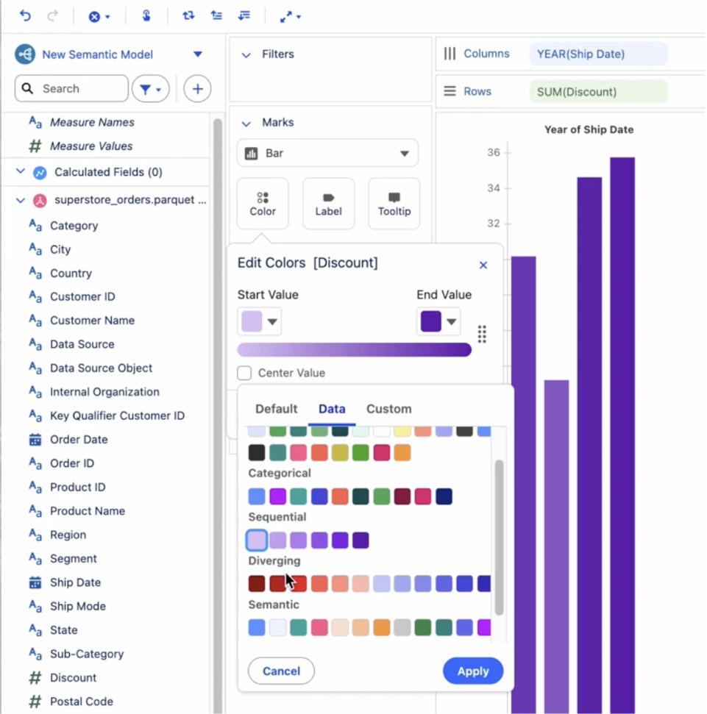Open the End Value color dropdown
This screenshot has width=707, height=714.
(x=439, y=322)
